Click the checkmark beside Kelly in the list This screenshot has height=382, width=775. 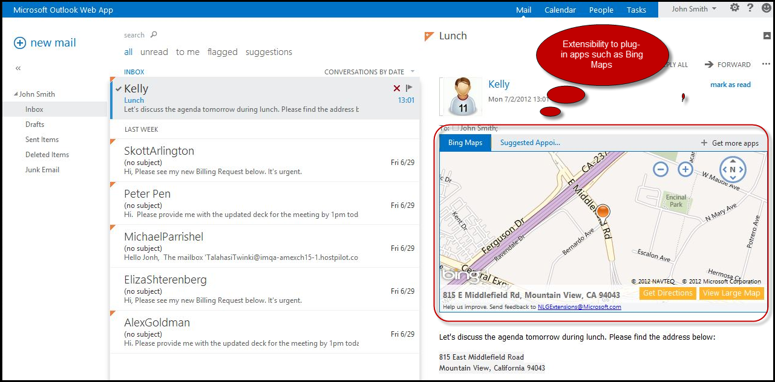point(118,89)
